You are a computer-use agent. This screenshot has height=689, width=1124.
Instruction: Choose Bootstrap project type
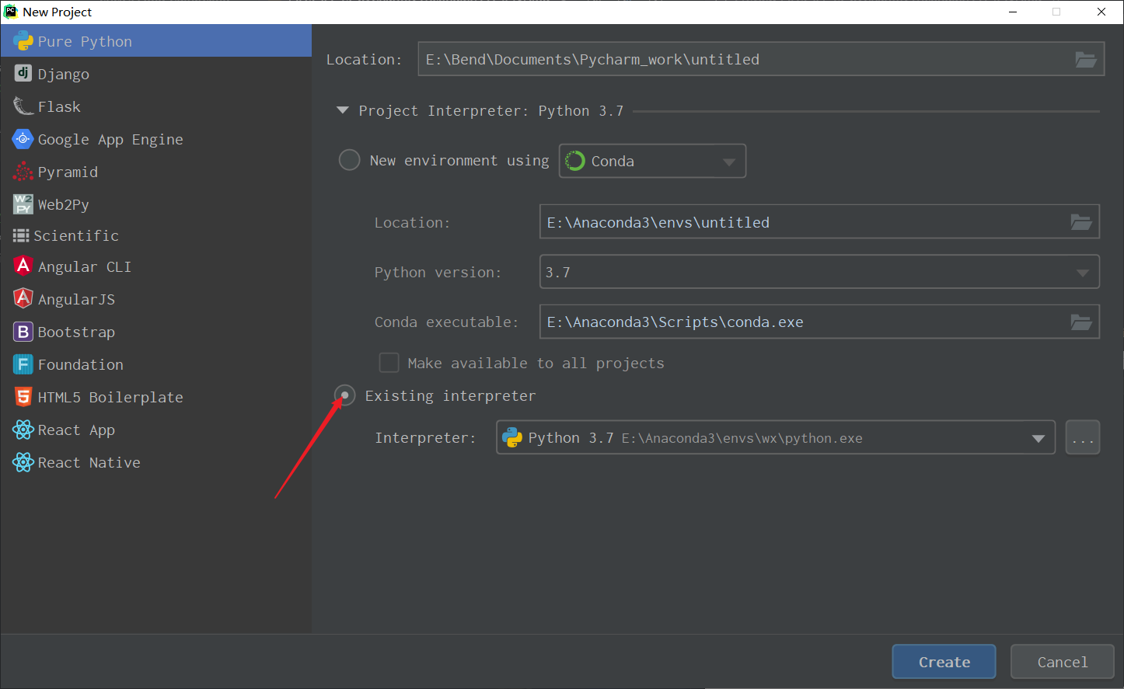(156, 332)
